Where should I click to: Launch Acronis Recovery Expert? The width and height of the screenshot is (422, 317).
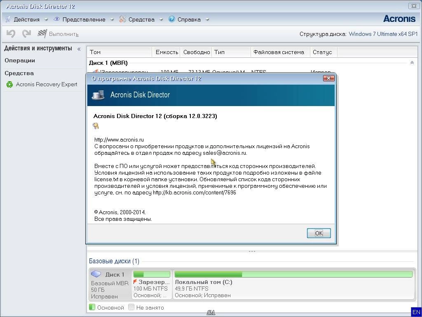[x=46, y=84]
